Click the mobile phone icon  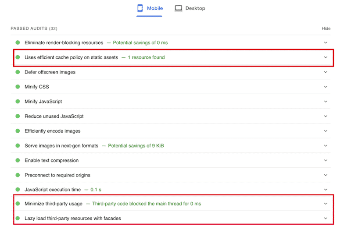[x=140, y=8]
